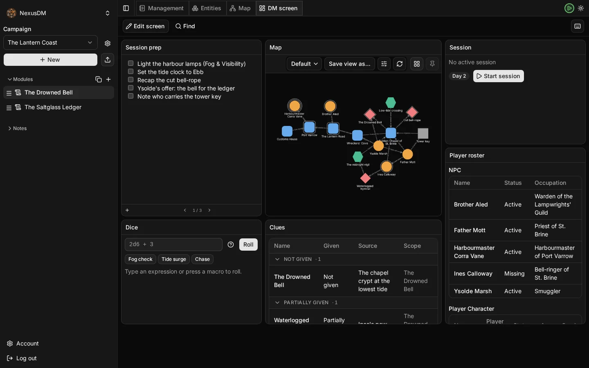Open the keyboard shortcuts icon
The width and height of the screenshot is (589, 368).
pyautogui.click(x=578, y=26)
